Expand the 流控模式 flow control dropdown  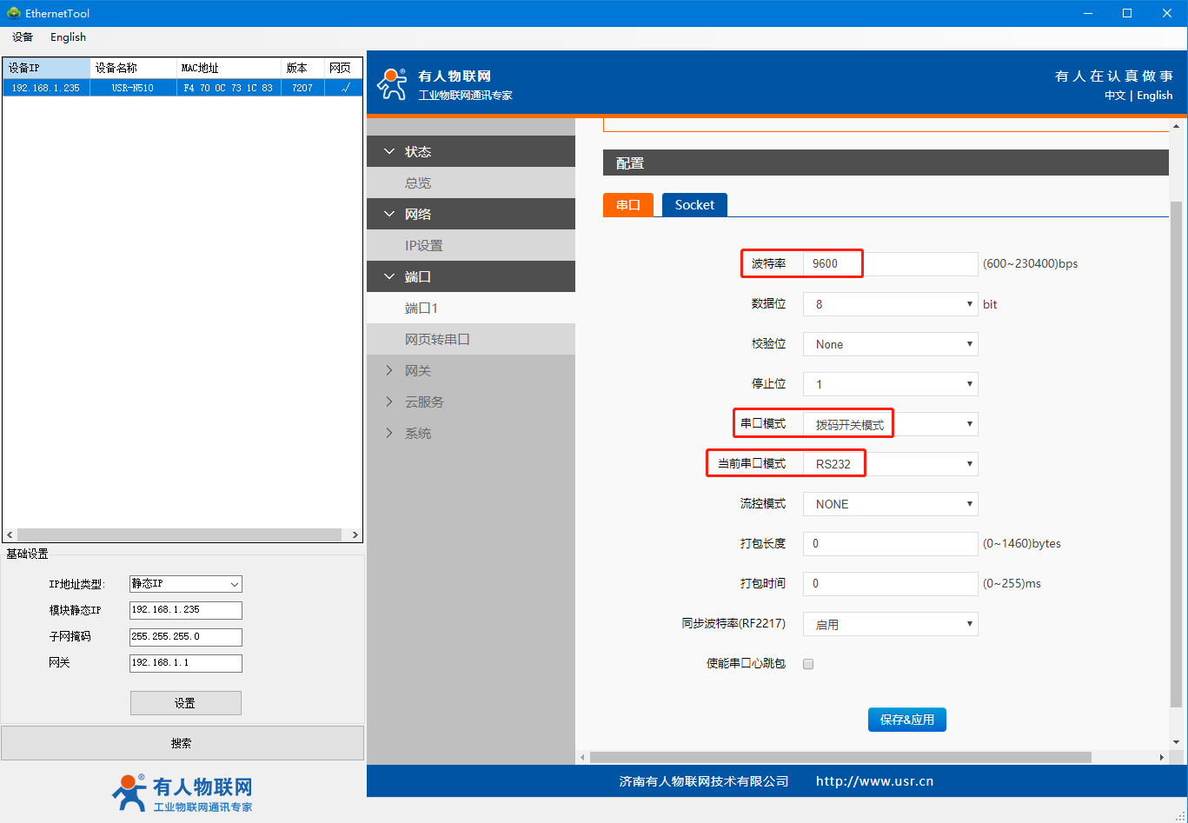point(890,504)
